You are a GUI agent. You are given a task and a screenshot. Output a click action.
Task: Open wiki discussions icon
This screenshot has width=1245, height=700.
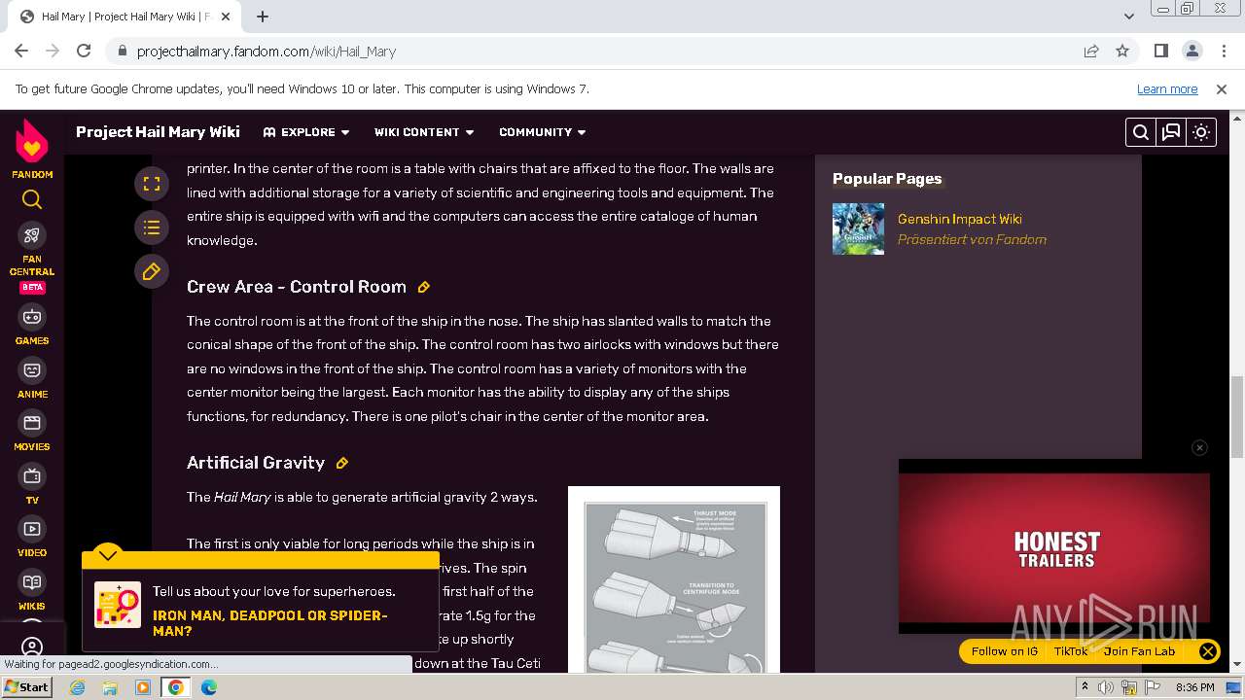pos(1171,132)
